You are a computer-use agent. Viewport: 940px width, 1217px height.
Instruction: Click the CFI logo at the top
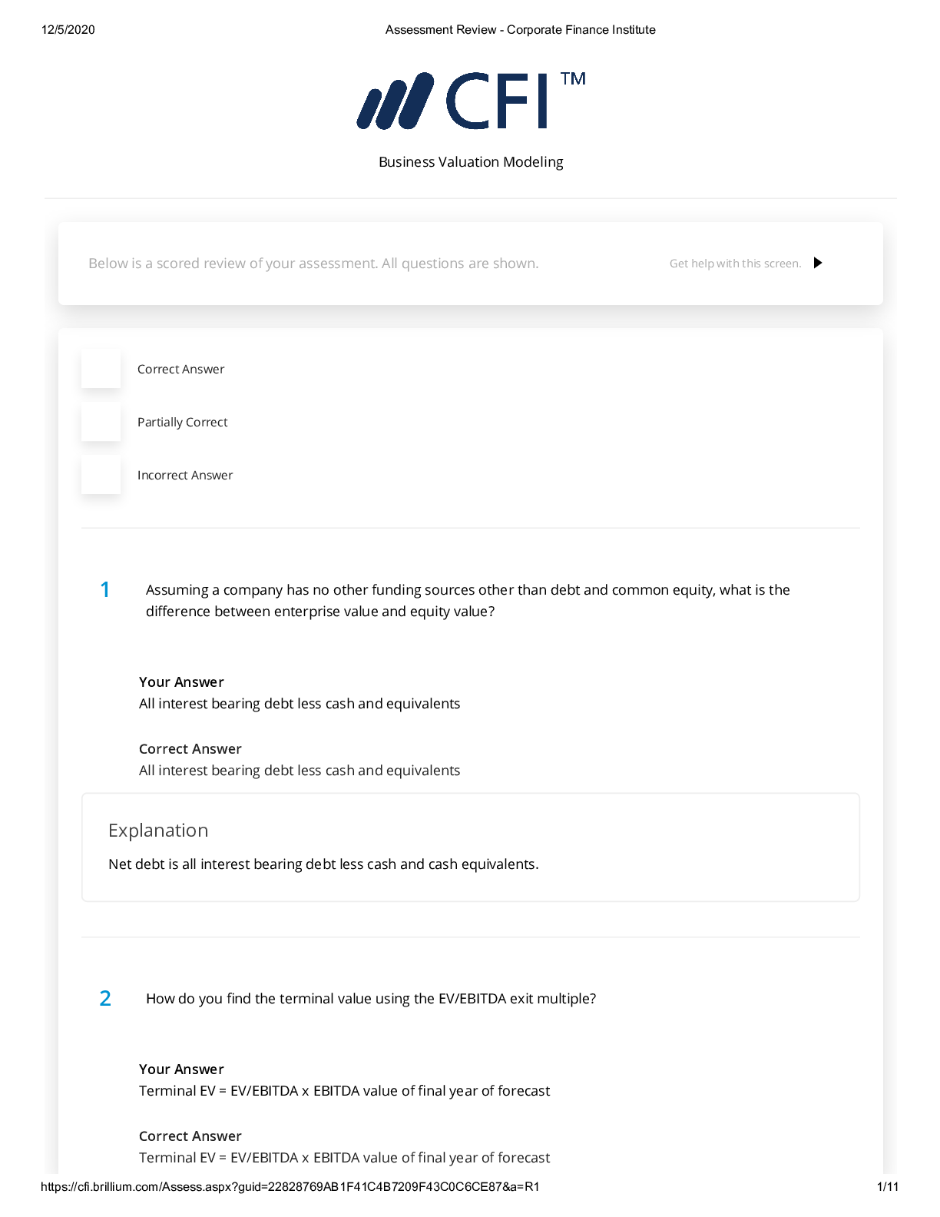pyautogui.click(x=453, y=101)
